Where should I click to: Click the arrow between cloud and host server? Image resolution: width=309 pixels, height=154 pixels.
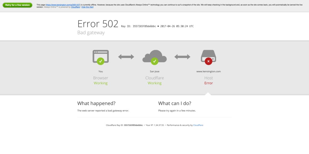(x=182, y=57)
